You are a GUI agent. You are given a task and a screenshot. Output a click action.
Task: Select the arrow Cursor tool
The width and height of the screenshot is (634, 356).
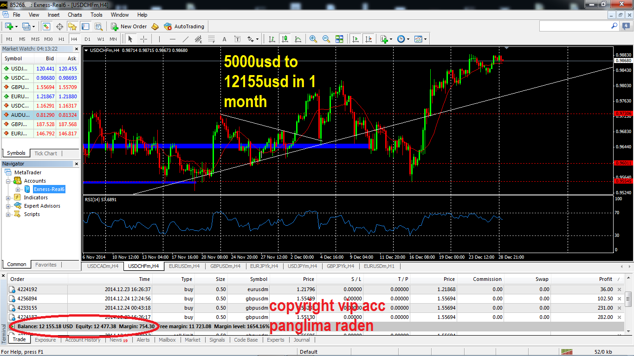pyautogui.click(x=130, y=39)
